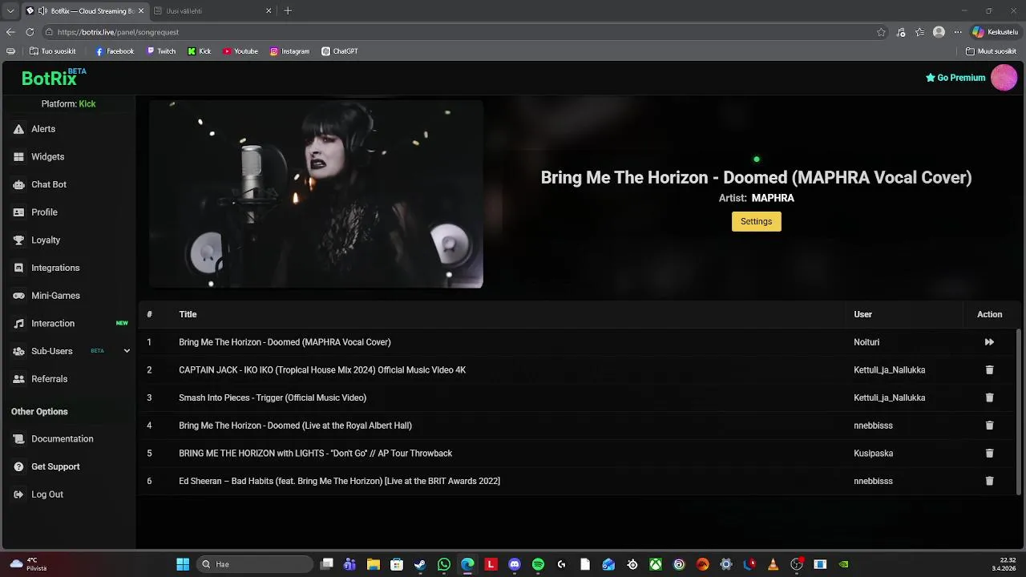Image resolution: width=1026 pixels, height=577 pixels.
Task: Open a new tab with plus
Action: click(288, 11)
